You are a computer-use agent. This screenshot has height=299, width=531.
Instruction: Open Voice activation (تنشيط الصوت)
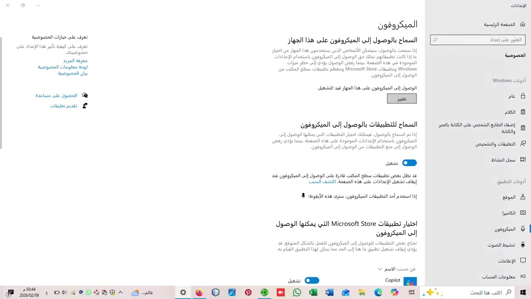point(478,245)
